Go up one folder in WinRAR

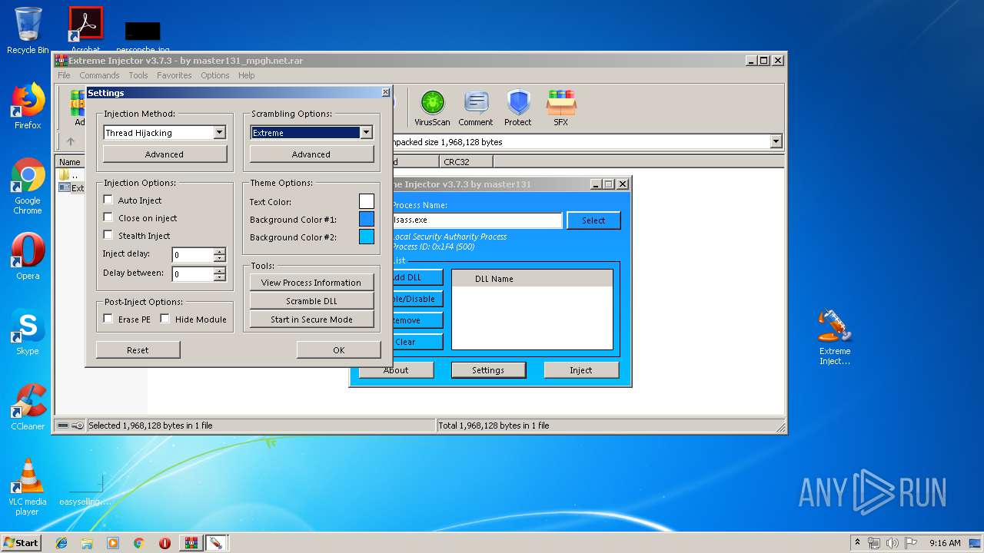coord(71,141)
